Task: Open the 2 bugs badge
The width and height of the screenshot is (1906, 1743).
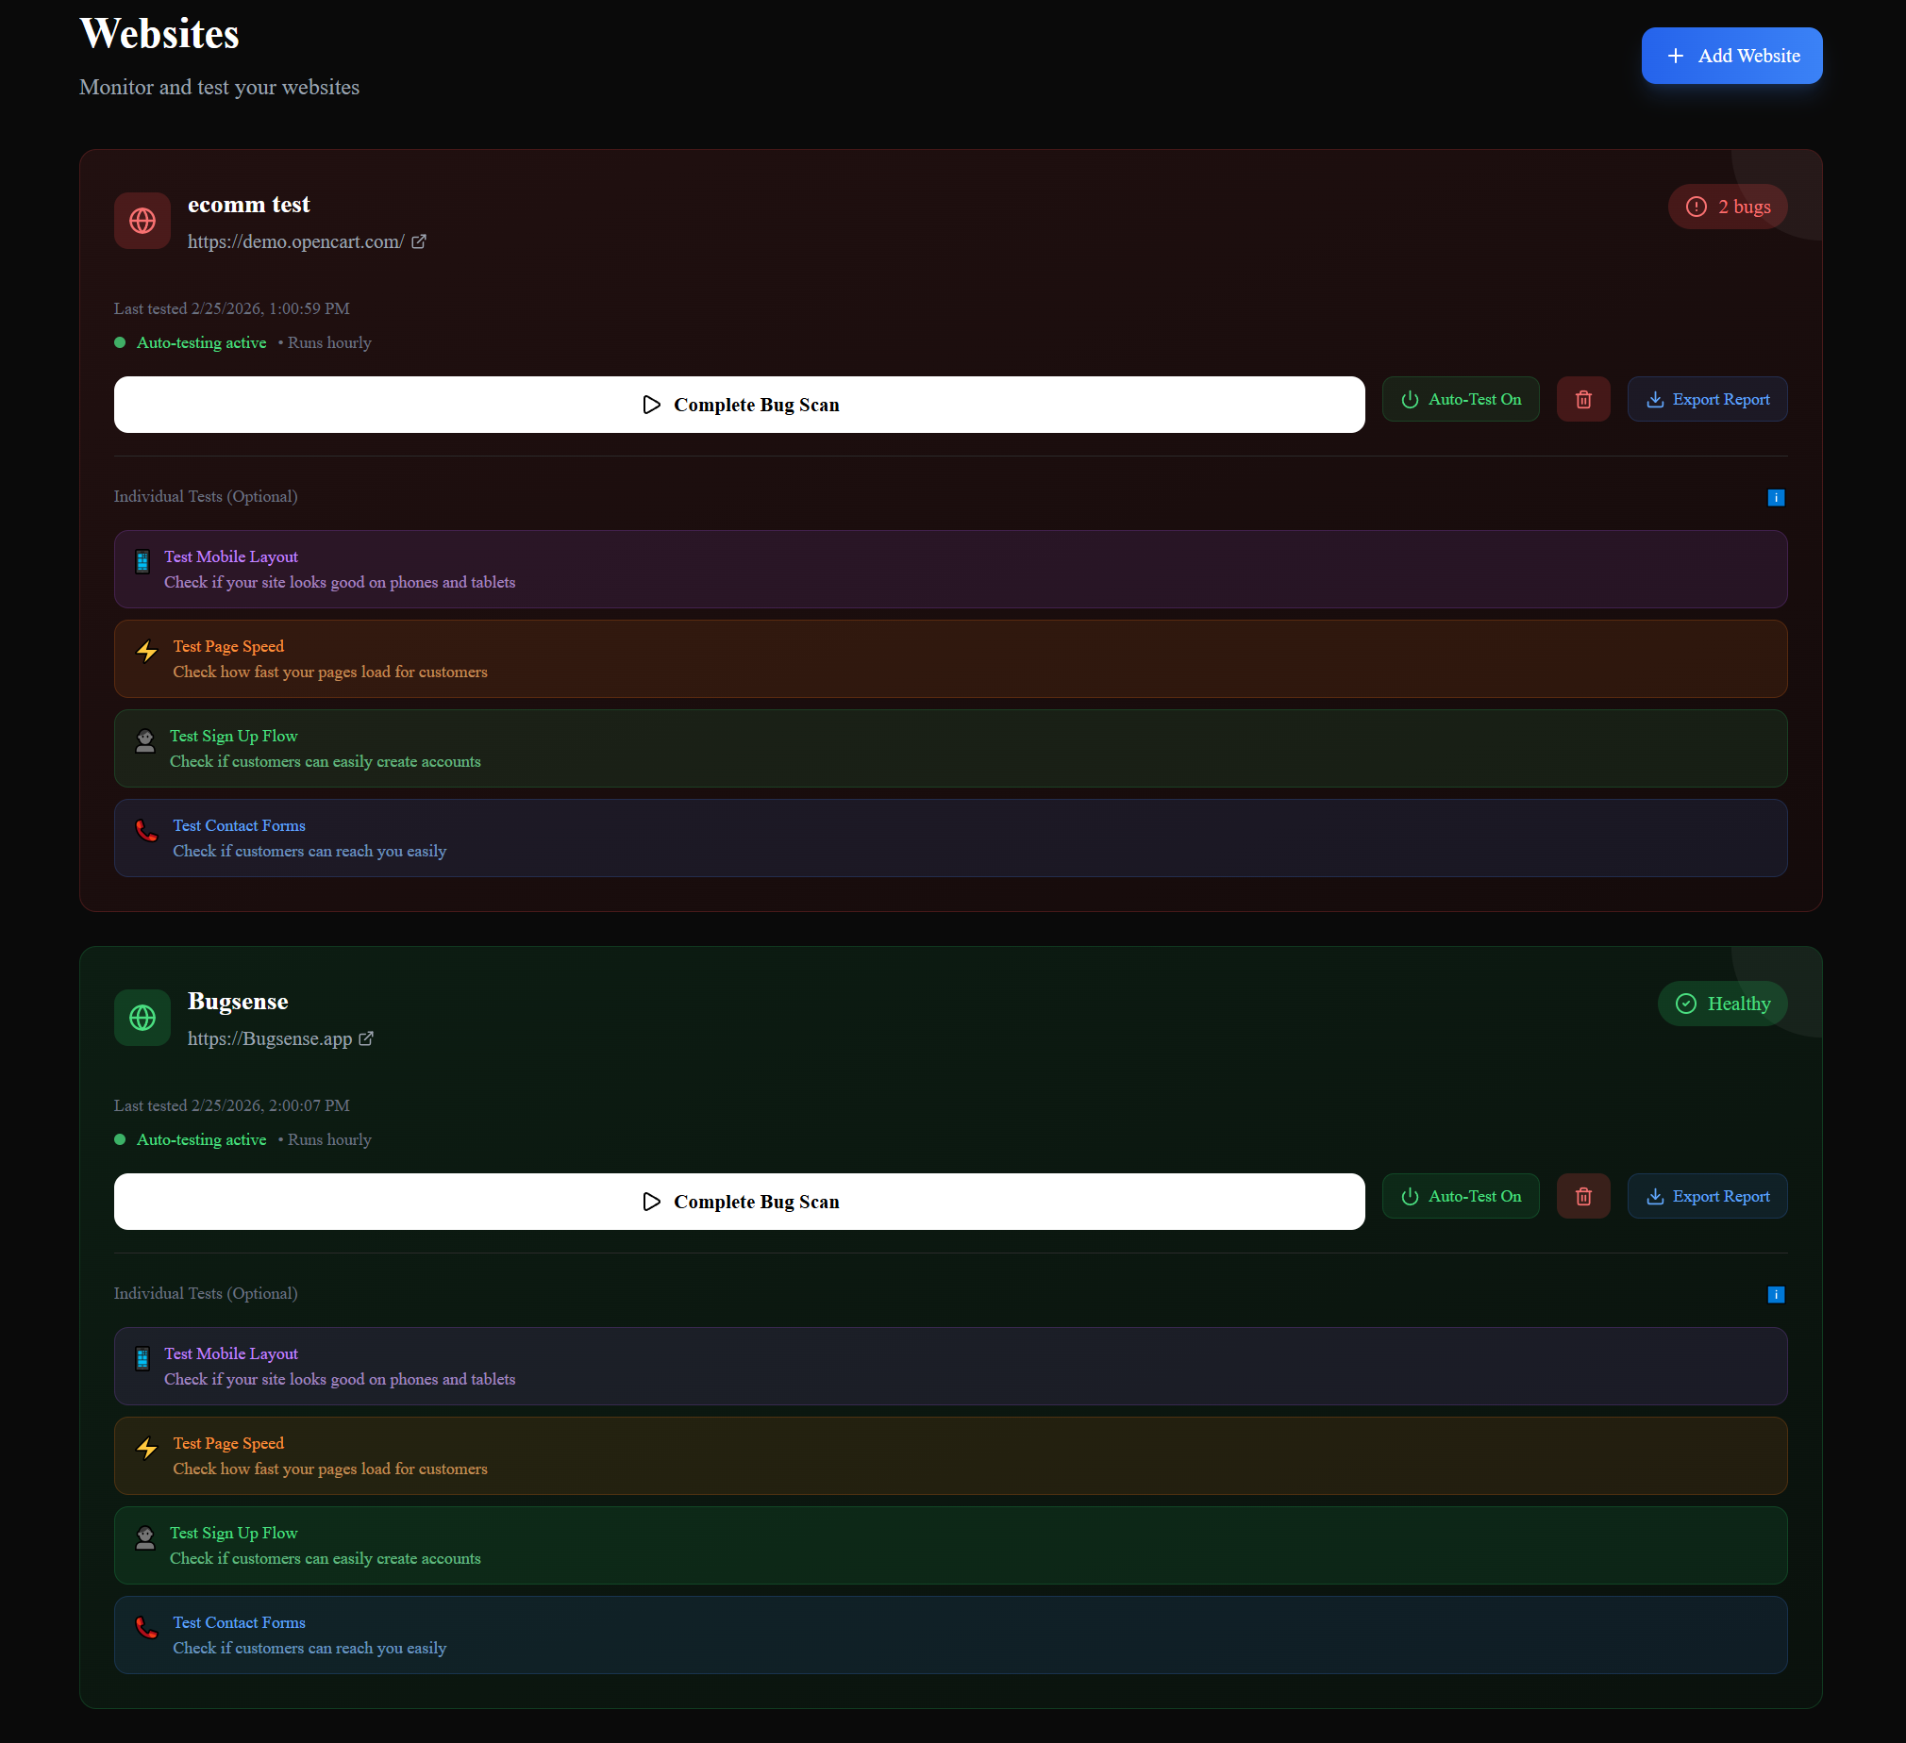Action: coord(1727,207)
